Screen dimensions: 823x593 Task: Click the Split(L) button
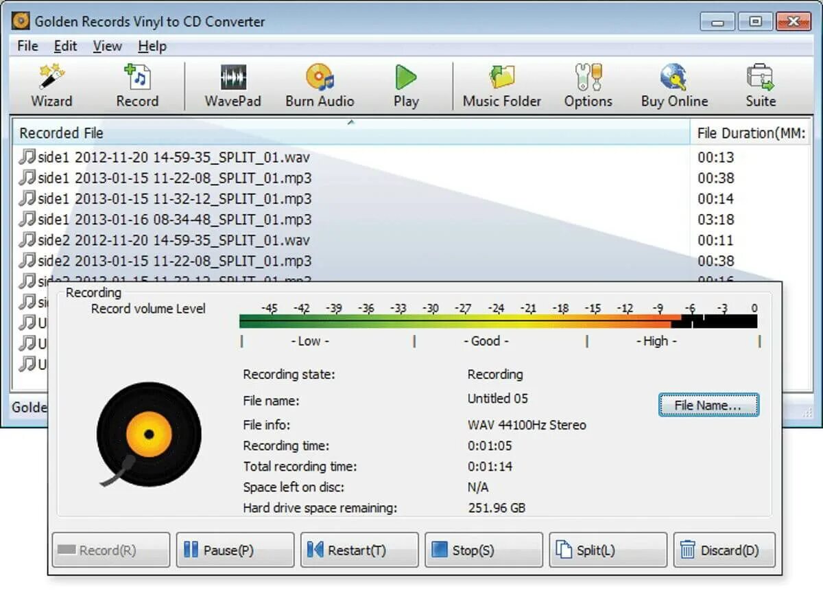pyautogui.click(x=608, y=550)
